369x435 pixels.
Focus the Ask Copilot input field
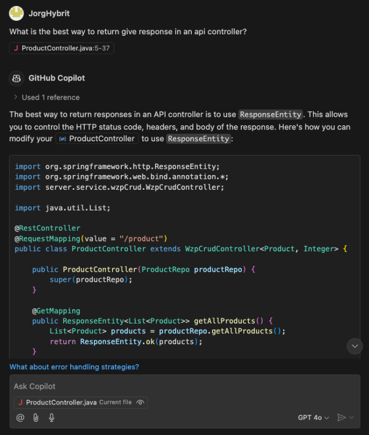tap(185, 387)
